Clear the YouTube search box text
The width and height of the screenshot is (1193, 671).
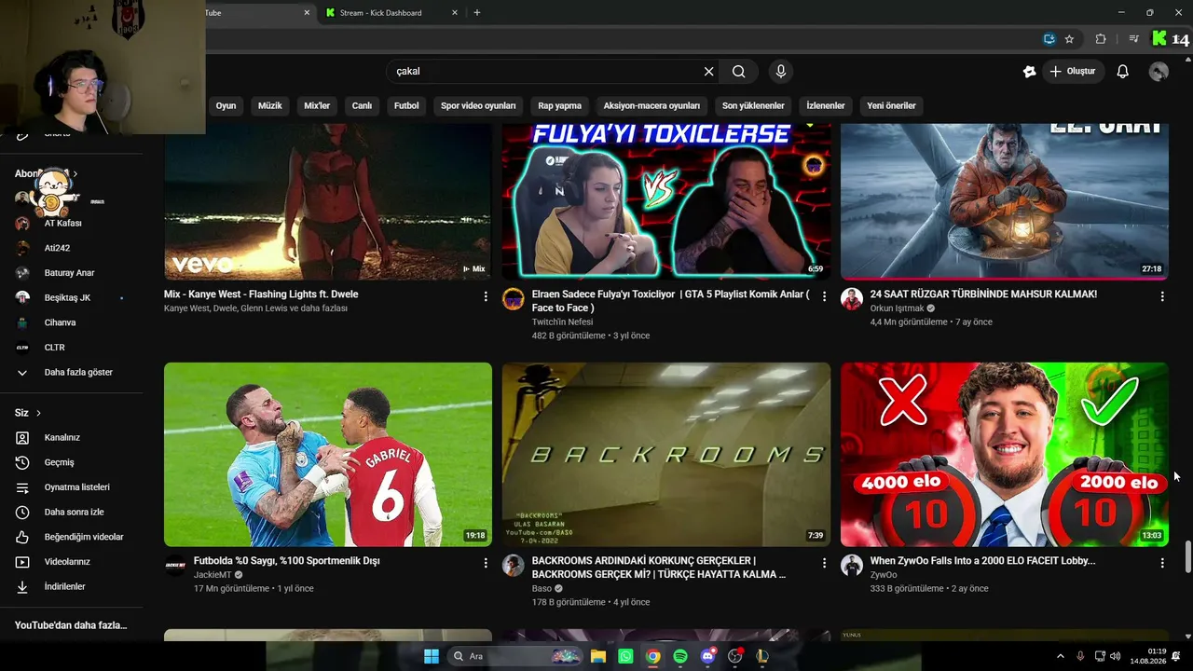pyautogui.click(x=708, y=72)
